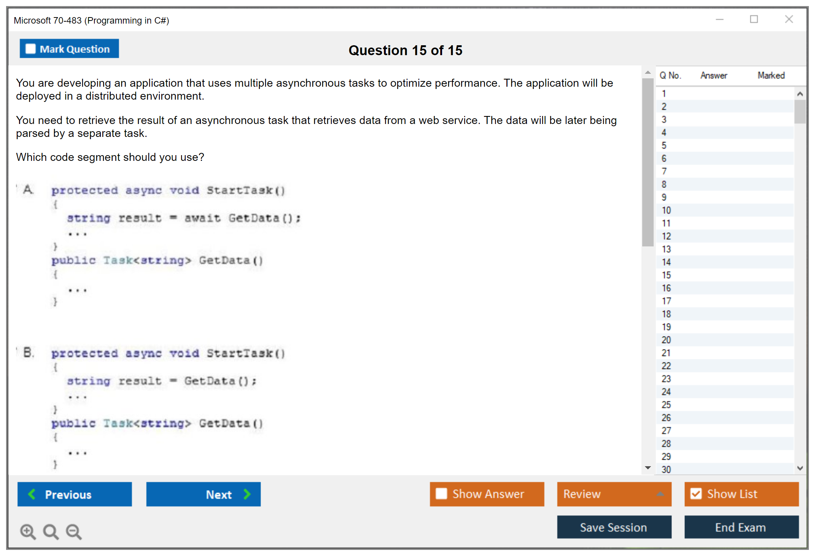Select question 15 in the list
The width and height of the screenshot is (818, 559).
(x=666, y=275)
